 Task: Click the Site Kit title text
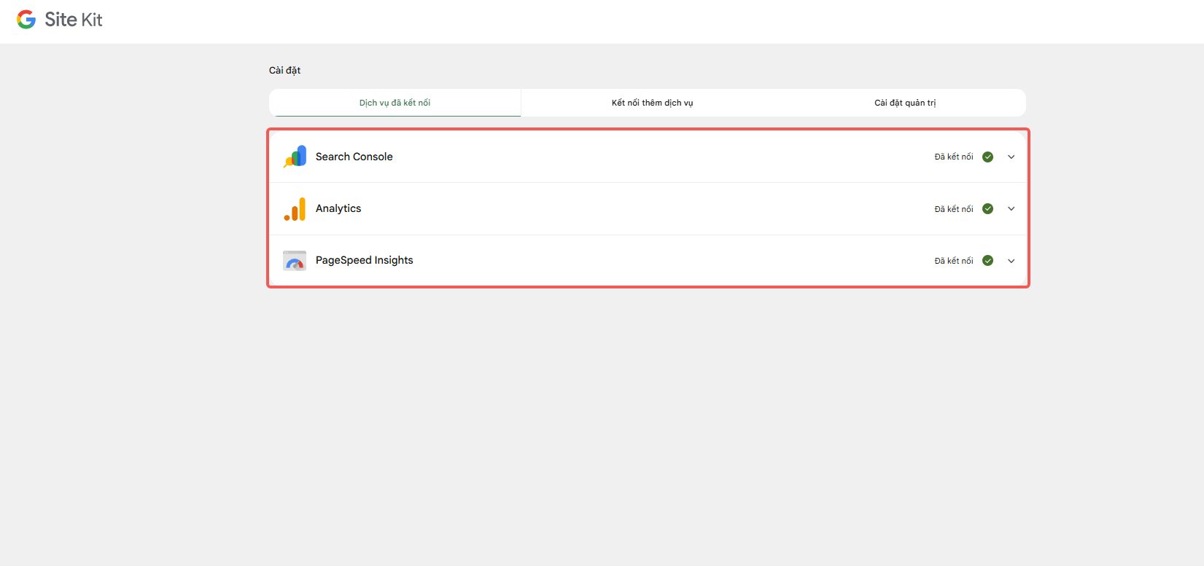tap(74, 20)
